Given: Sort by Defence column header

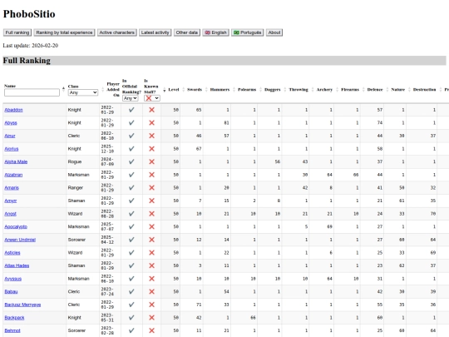Looking at the screenshot, I should 375,90.
